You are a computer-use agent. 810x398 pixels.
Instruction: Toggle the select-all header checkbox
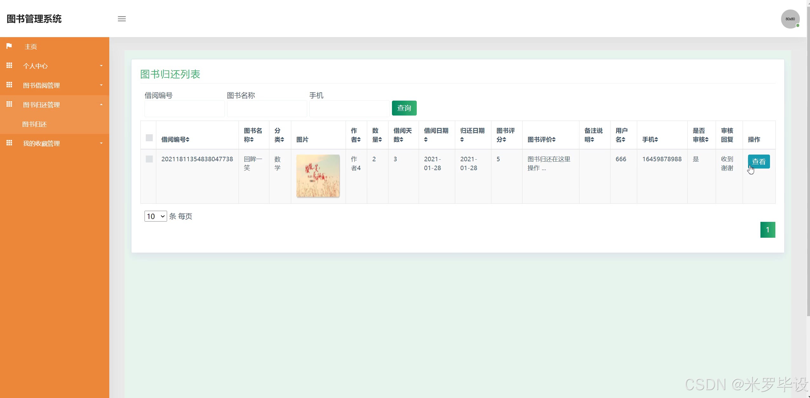pos(149,138)
